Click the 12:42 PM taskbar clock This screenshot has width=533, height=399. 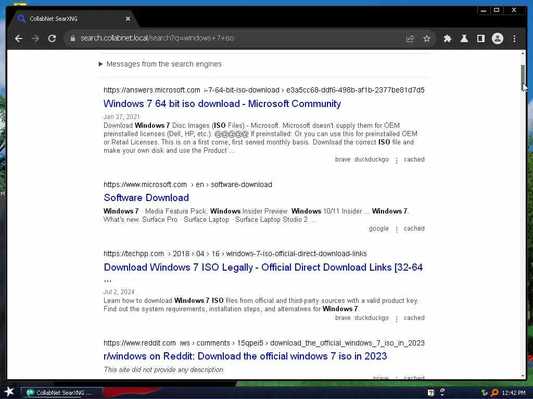[514, 393]
